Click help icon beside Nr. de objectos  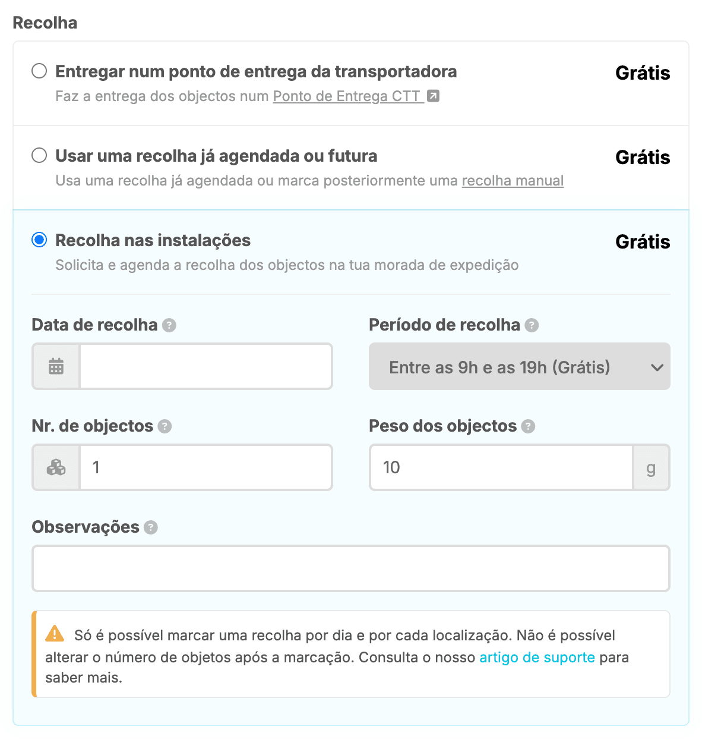pos(165,426)
